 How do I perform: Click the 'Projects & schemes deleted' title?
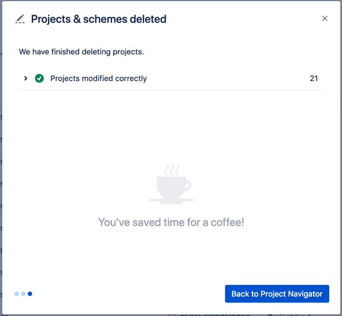coord(99,19)
